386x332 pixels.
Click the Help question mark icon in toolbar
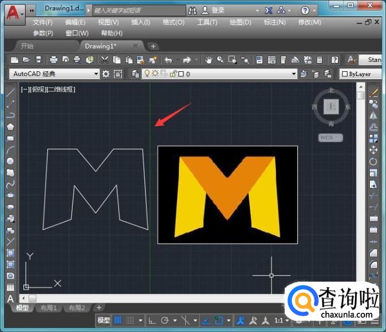click(x=334, y=59)
